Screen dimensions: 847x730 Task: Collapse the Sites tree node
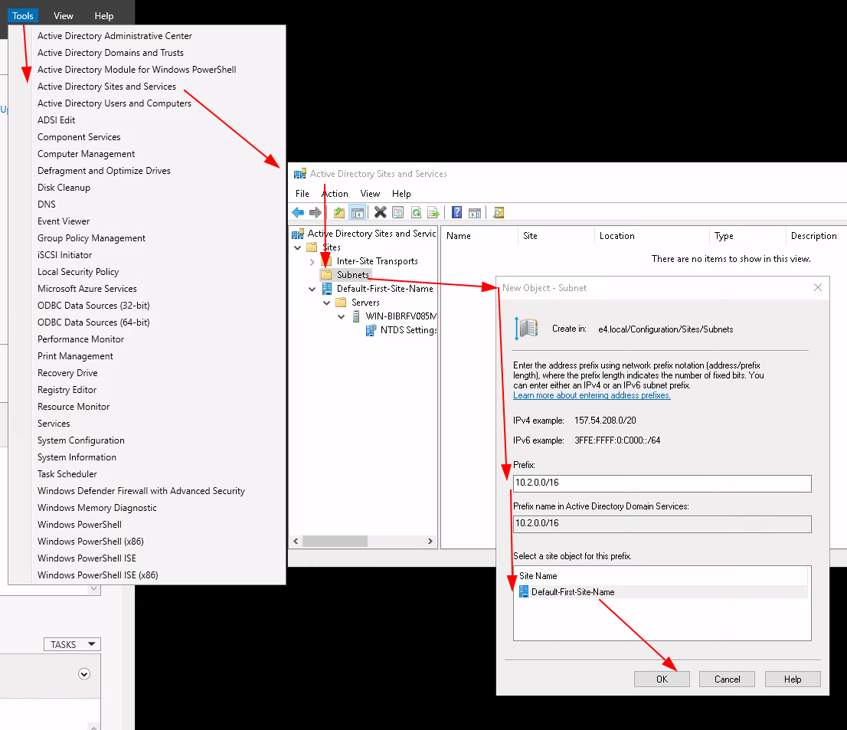click(298, 247)
